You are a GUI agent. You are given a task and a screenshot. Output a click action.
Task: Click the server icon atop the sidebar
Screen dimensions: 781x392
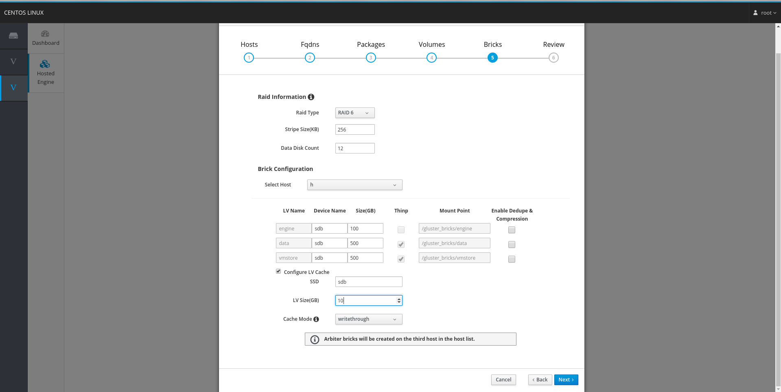[x=13, y=36]
